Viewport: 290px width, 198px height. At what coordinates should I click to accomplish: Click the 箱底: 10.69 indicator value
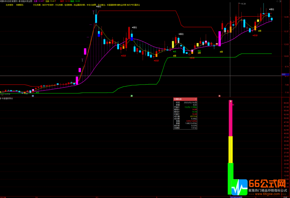pyautogui.click(x=75, y=1)
